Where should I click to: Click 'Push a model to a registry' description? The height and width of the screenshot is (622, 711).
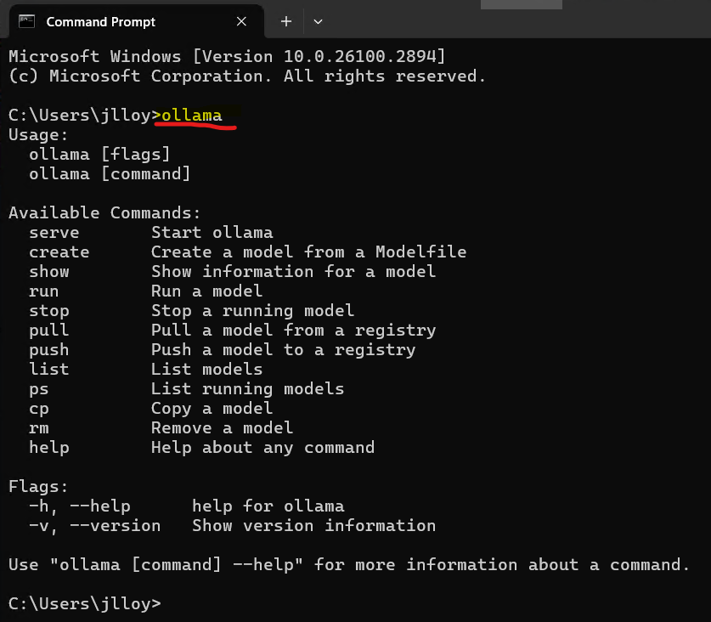284,350
